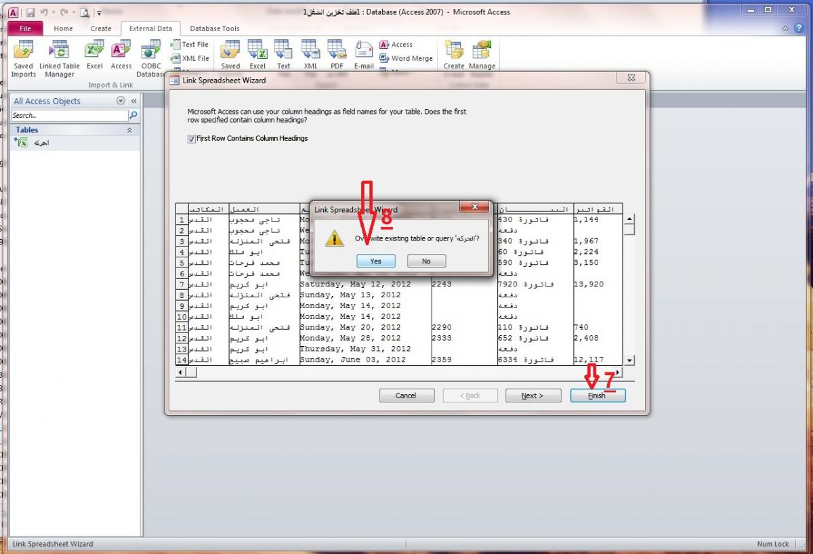Export to an XML file
This screenshot has width=813, height=554.
pos(310,55)
